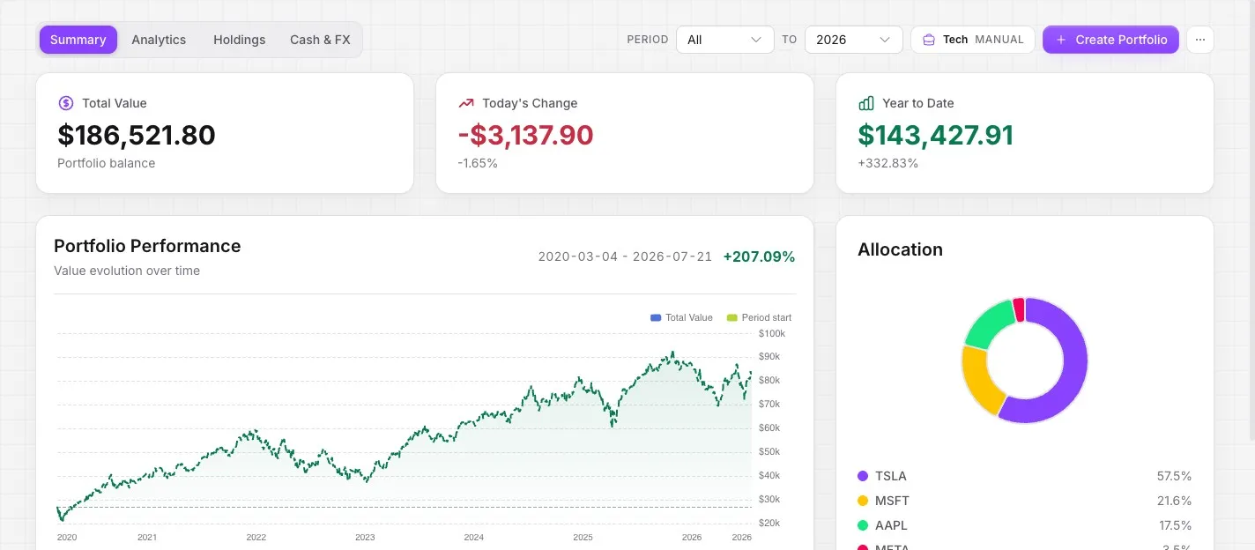Click the -$3,137.90 today's change amount

pos(525,135)
